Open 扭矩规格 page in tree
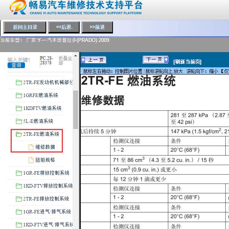This screenshot has width=229, height=229. [x=45, y=160]
